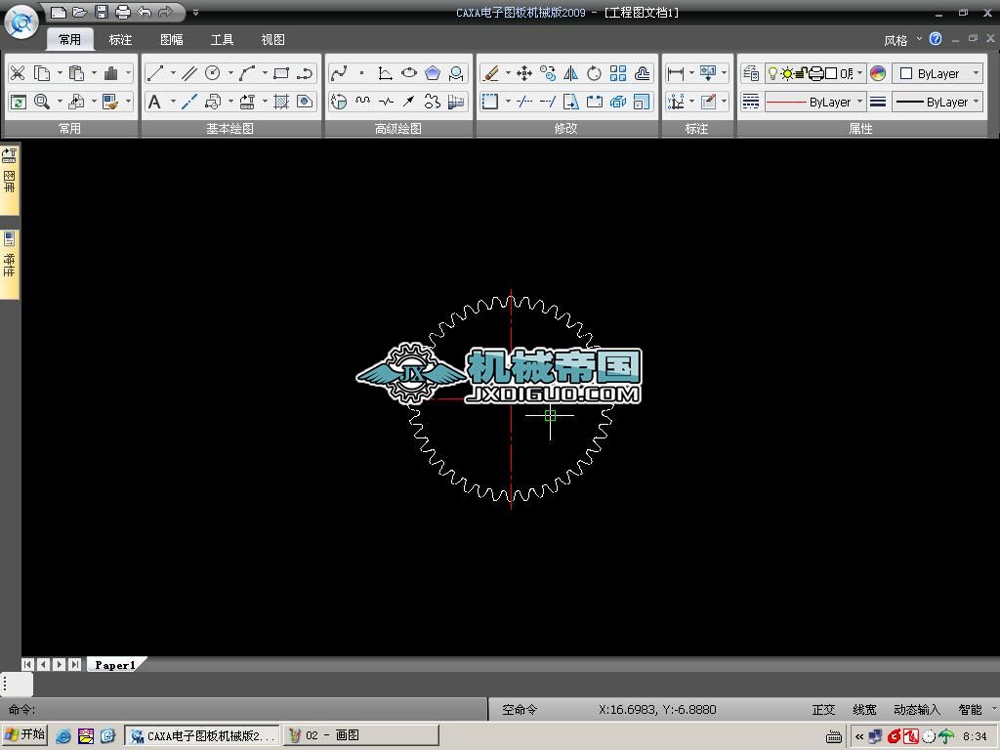Click the Trim tool icon
1000x750 pixels.
click(x=524, y=102)
